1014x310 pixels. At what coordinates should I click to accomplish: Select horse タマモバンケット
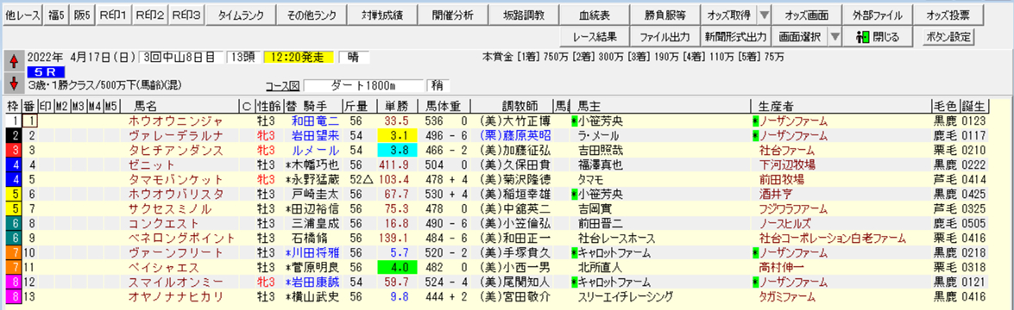coord(175,179)
